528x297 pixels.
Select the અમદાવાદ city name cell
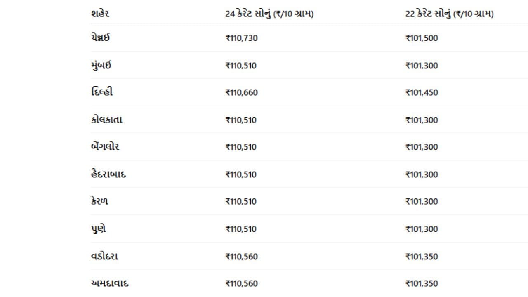[x=107, y=283]
